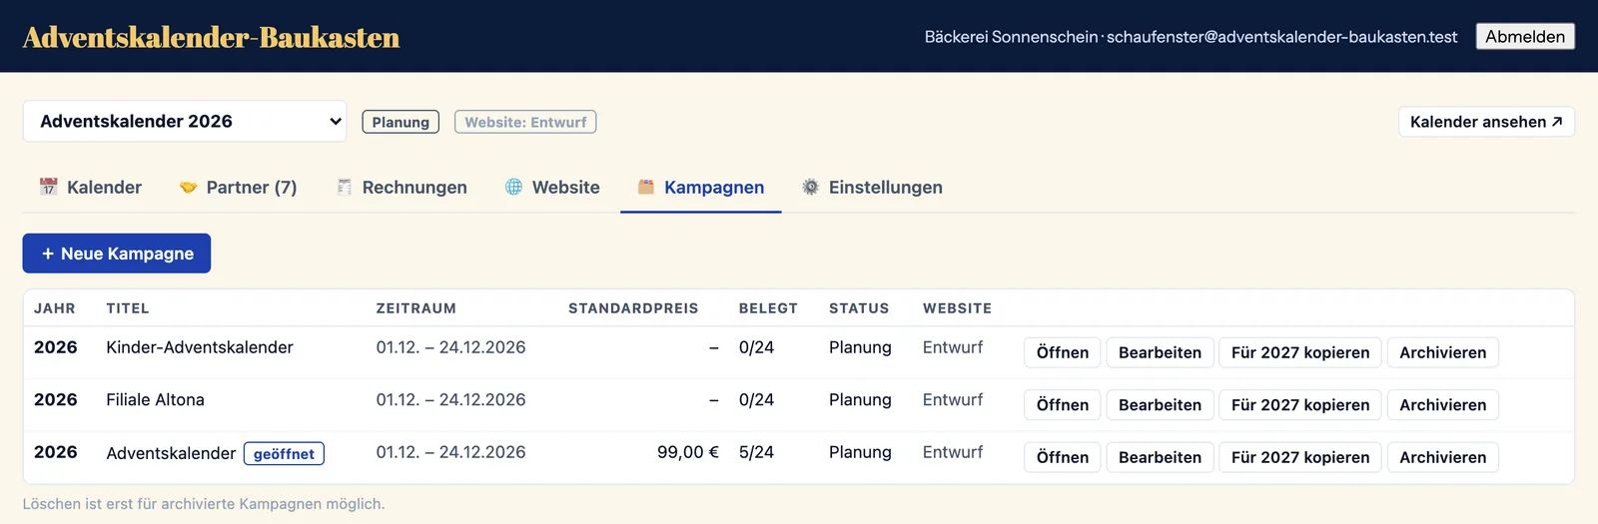Click the Kinder-Adventskalender title text
The image size is (1598, 524).
200,347
